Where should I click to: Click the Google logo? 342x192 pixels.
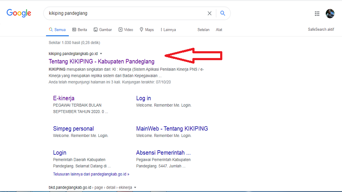(x=19, y=13)
